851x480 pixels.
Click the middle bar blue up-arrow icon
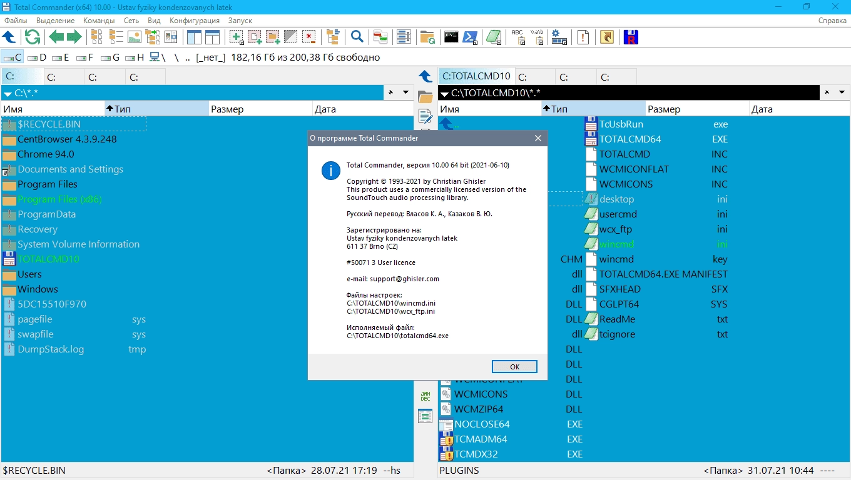click(x=425, y=76)
